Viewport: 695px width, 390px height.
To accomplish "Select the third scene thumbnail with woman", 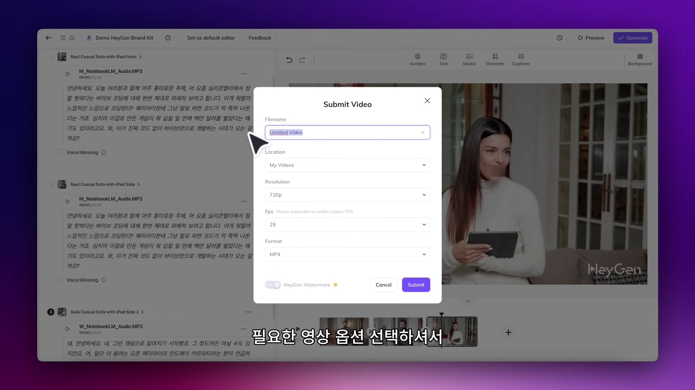I will coord(452,332).
